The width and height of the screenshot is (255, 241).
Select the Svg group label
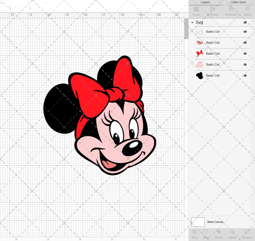pos(199,22)
